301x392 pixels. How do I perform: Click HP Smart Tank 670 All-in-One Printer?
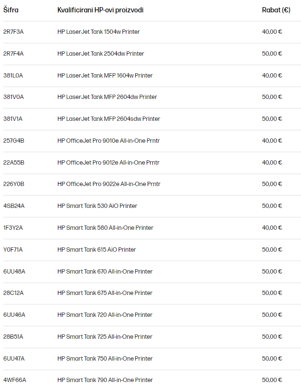pos(105,272)
